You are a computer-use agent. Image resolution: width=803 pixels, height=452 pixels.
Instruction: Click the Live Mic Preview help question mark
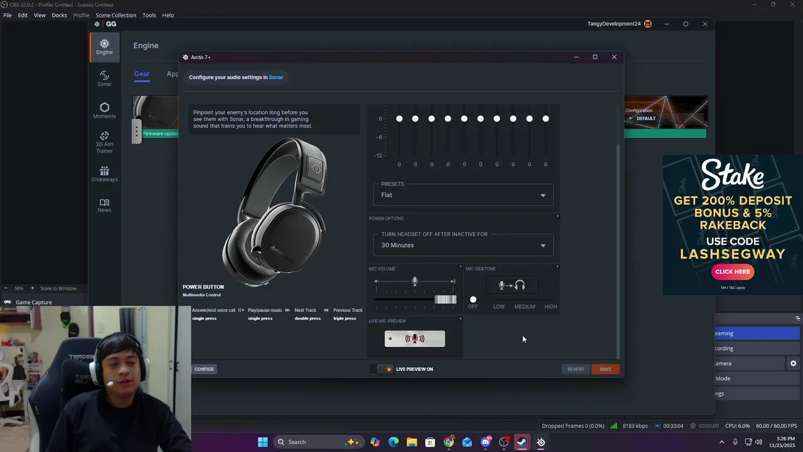[x=460, y=319]
